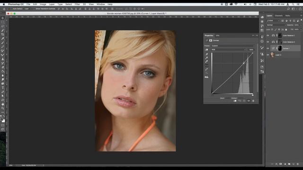Clip Curves adjustment to layer below
Screen dimensions: 303x170
pyautogui.click(x=235, y=101)
